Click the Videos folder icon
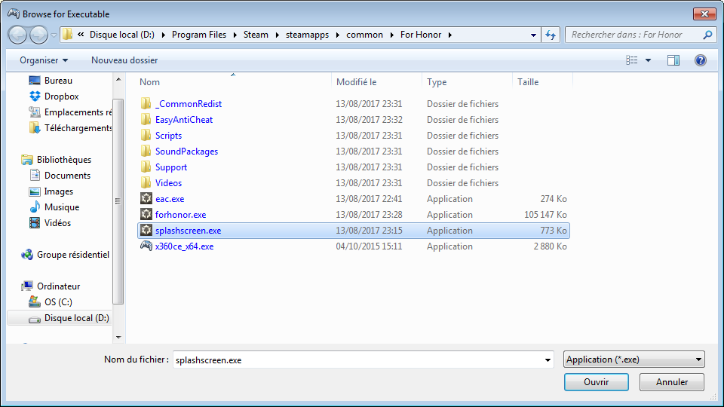724x407 pixels. coord(146,182)
